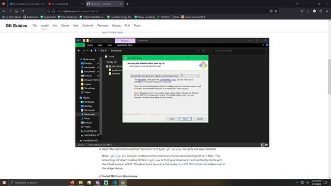Open the shield tracking protection icon
The height and width of the screenshot is (186, 331).
49,11
